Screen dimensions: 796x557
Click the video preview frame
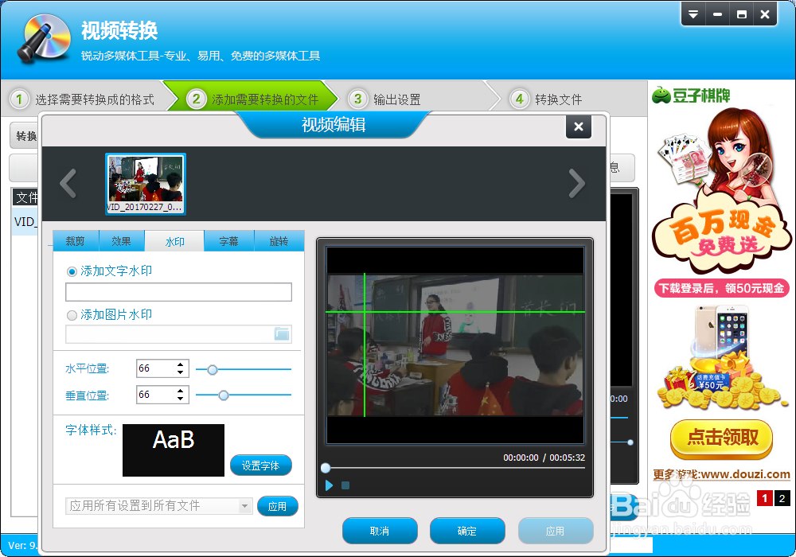click(x=455, y=345)
